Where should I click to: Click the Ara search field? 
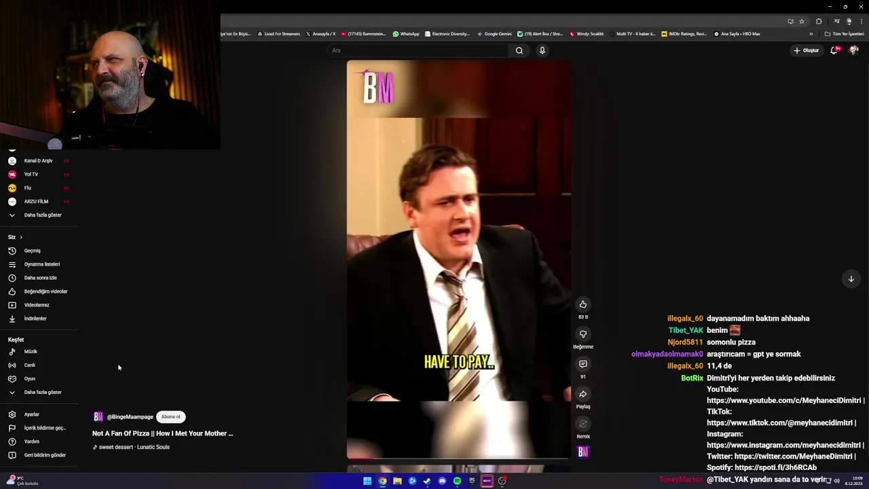pos(418,50)
